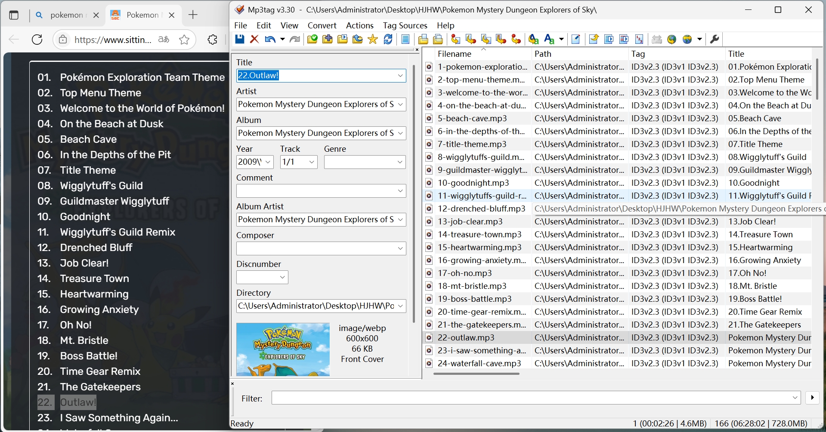This screenshot has width=826, height=432.
Task: Open Options with the wrench icon
Action: pos(715,39)
